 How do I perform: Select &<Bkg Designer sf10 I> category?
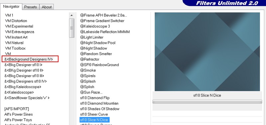click(x=23, y=65)
